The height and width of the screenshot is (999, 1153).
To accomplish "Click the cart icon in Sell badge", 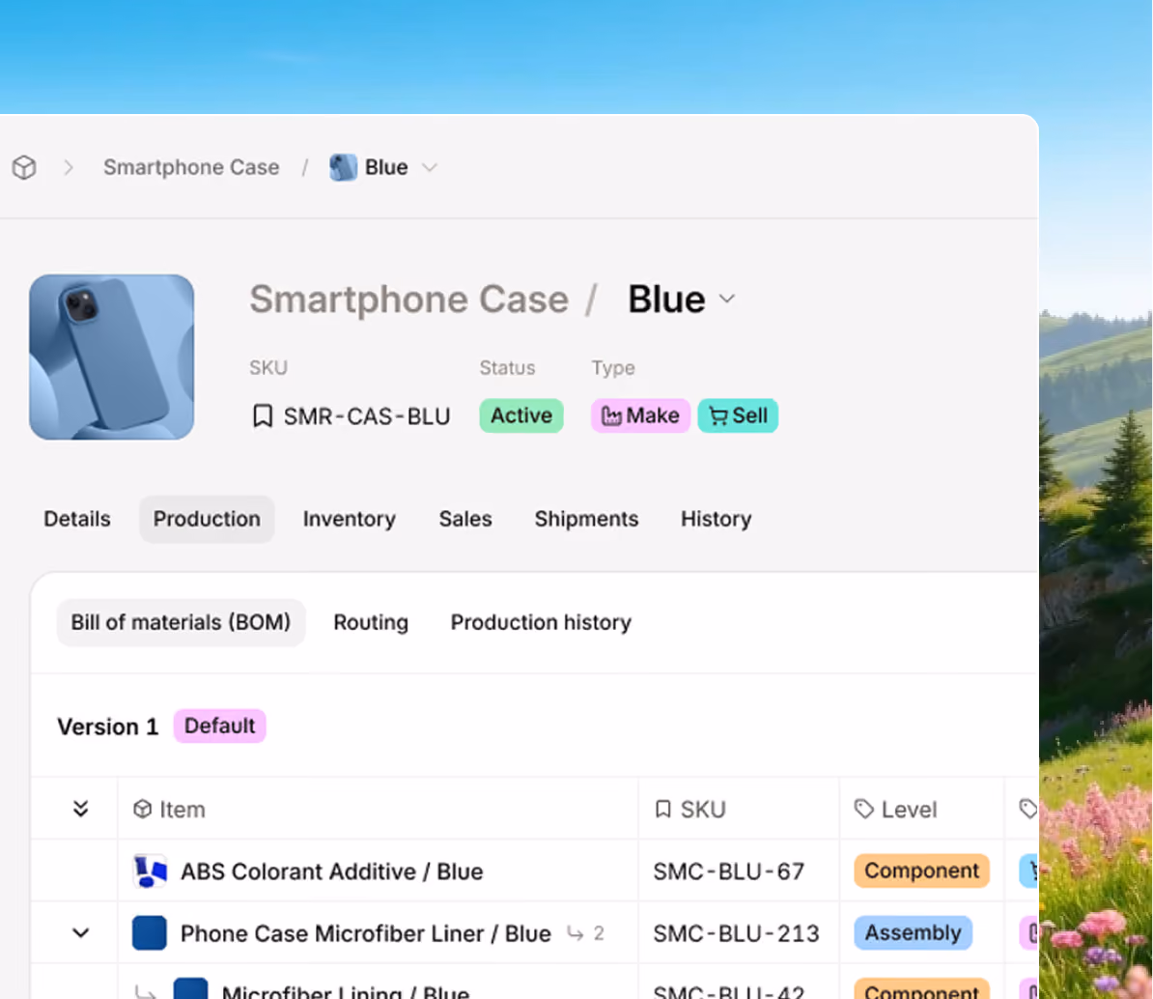I will (x=717, y=416).
